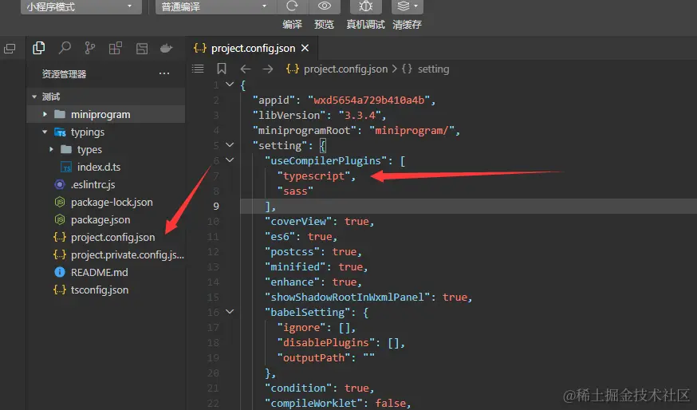Click the 预览 label
Viewport: 697px width, 410px height.
tap(324, 25)
